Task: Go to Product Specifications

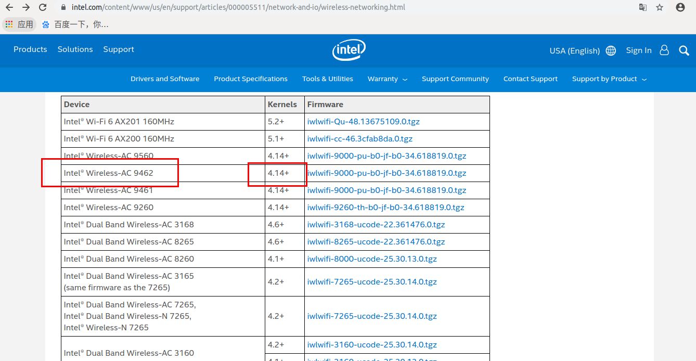Action: 251,79
